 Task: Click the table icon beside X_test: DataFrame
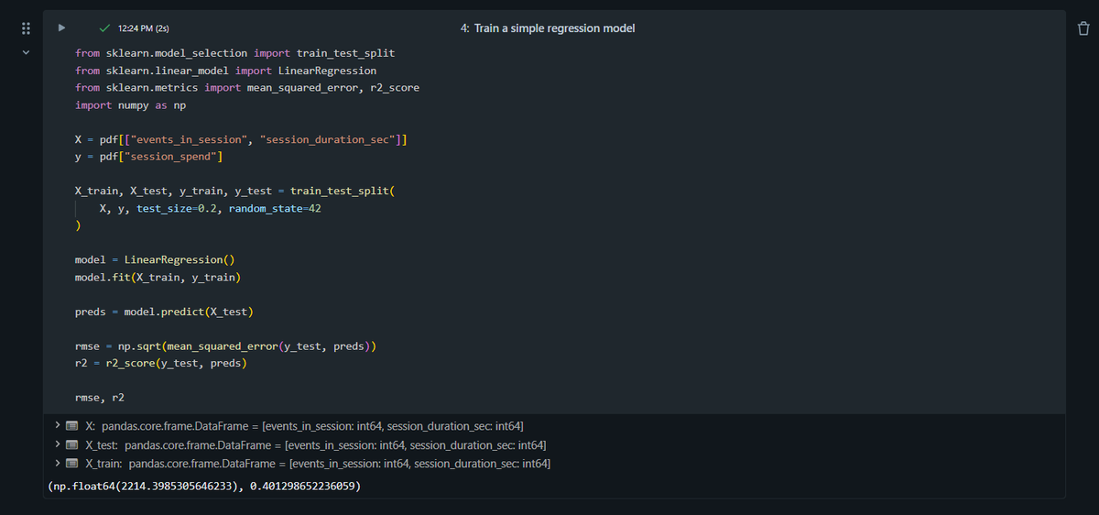pyautogui.click(x=72, y=444)
